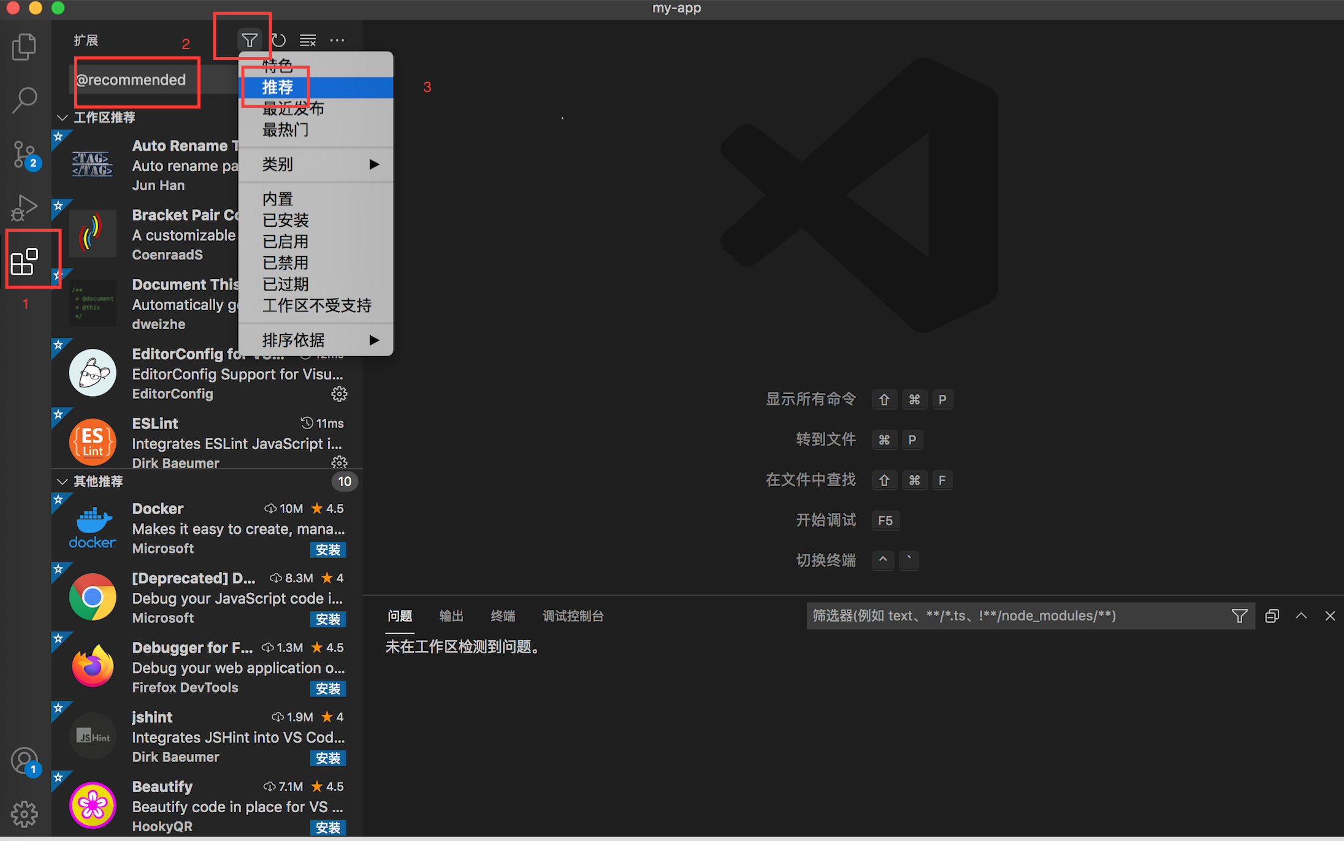Click the jshint extension logo

(x=93, y=736)
